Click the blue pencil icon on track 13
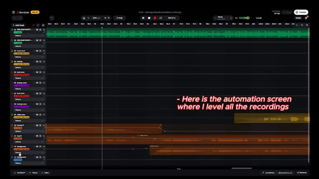Viewport: 319px width, 179px height. 44,160
